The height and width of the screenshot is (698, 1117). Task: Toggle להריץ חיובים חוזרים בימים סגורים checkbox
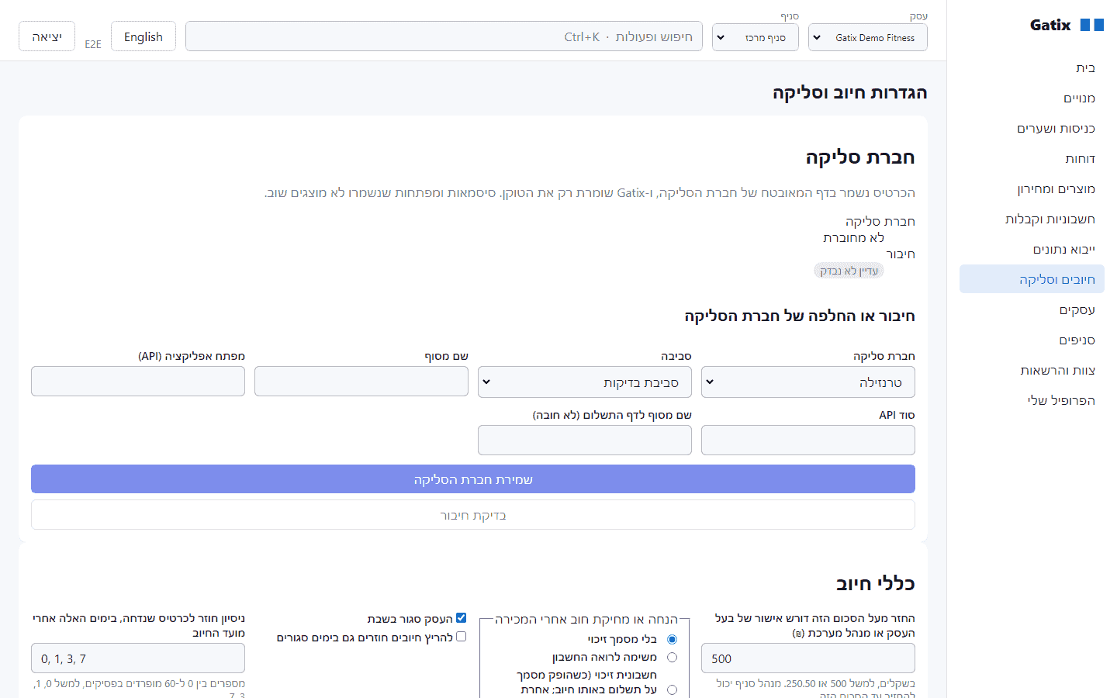click(461, 637)
